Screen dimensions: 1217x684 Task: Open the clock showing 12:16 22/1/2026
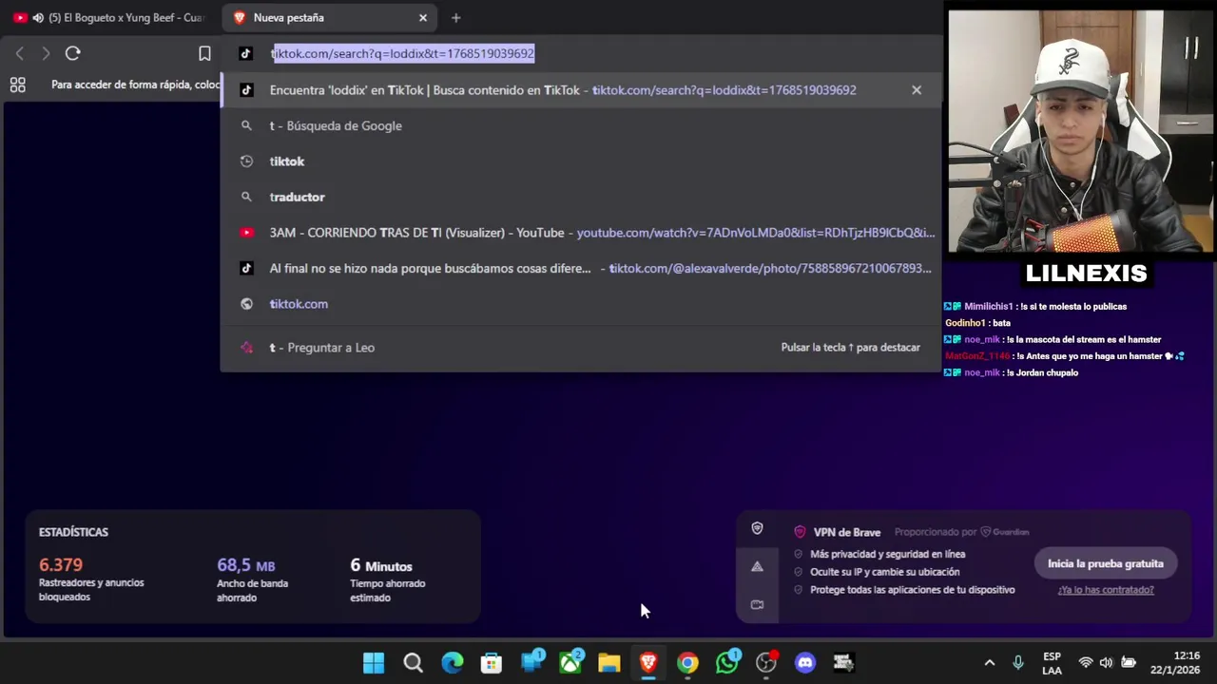(1175, 663)
